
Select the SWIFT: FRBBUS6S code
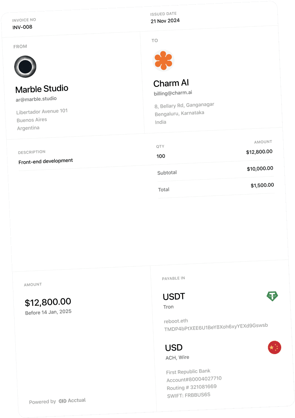[x=189, y=395]
